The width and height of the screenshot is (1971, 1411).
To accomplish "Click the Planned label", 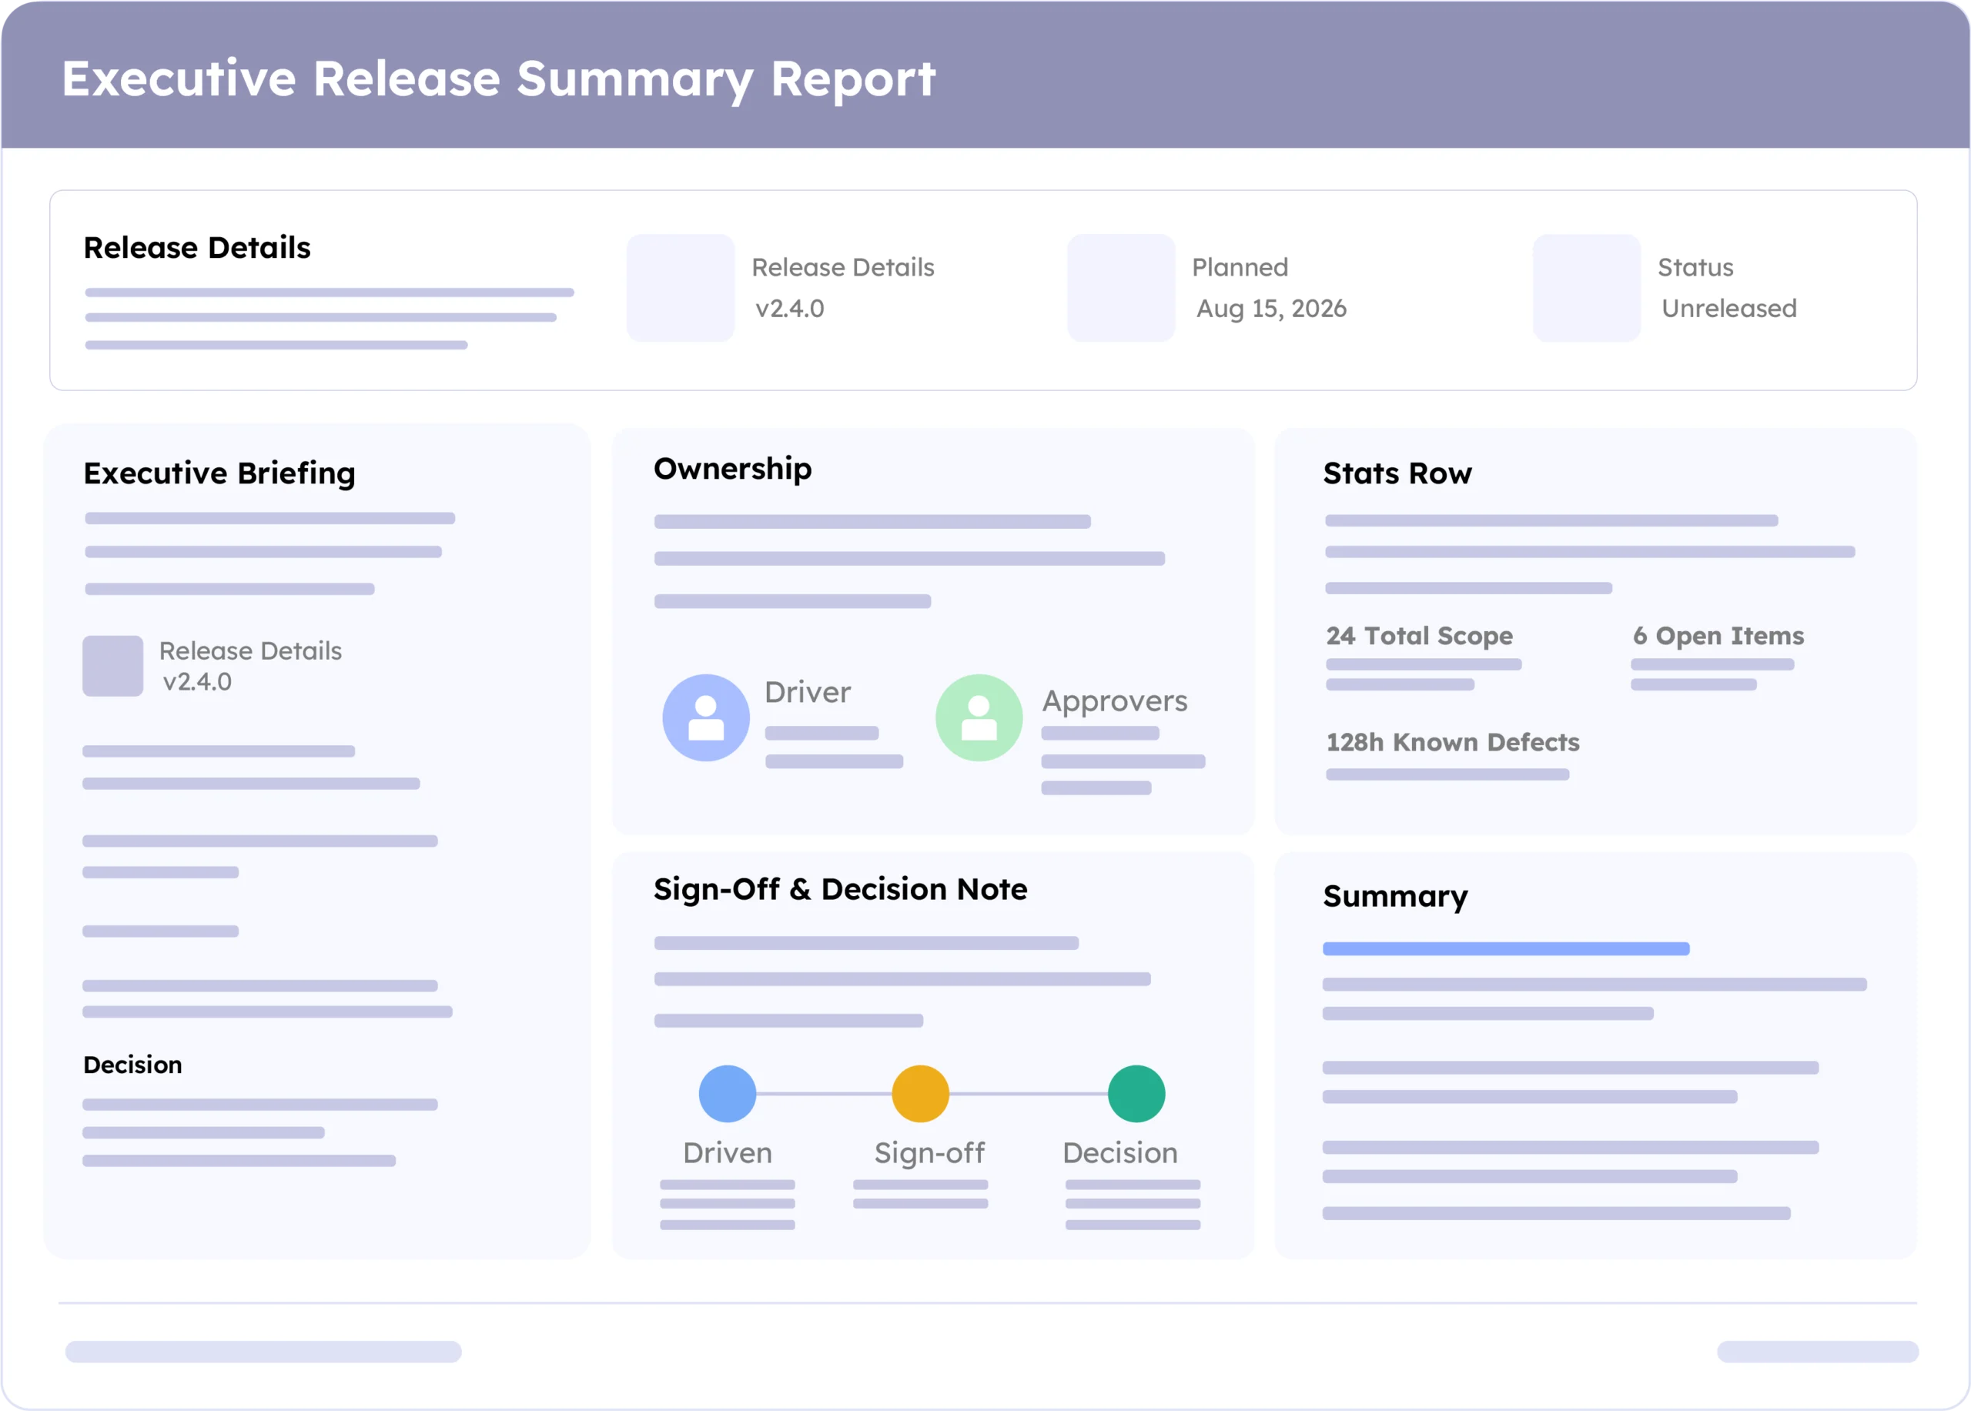I will pyautogui.click(x=1240, y=268).
